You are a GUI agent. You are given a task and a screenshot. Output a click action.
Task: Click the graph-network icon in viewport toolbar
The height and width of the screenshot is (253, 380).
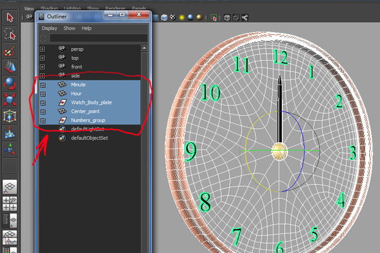tap(244, 18)
